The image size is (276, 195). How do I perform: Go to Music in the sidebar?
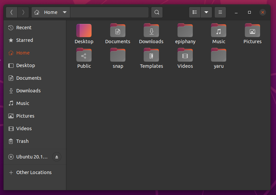pyautogui.click(x=35, y=103)
